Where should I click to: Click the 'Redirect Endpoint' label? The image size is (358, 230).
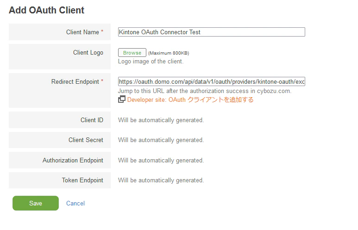click(x=75, y=82)
